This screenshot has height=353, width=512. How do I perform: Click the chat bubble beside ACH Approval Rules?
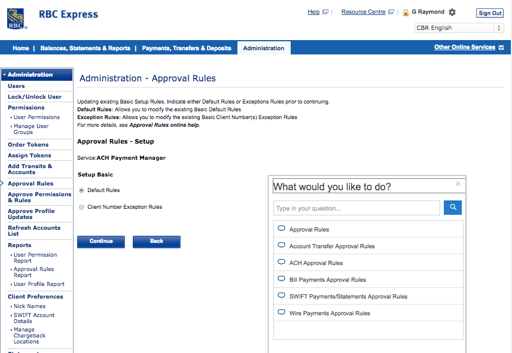(x=281, y=262)
